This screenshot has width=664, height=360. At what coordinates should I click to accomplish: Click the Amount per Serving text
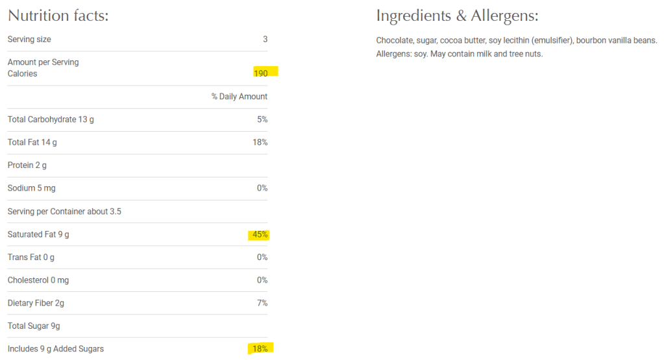(x=43, y=62)
